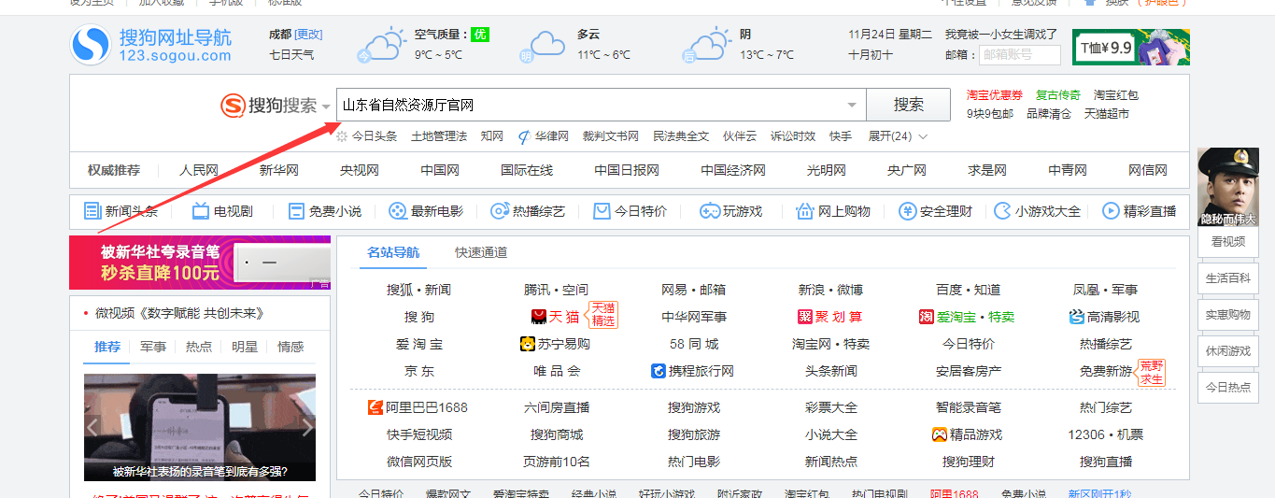Click the 天猫 Tmall cat icon
The height and width of the screenshot is (498, 1275).
539,317
